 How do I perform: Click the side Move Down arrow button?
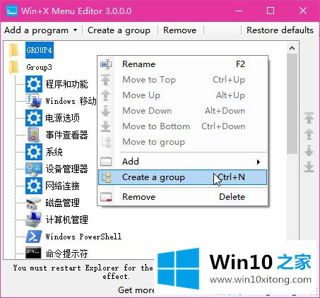pos(309,150)
